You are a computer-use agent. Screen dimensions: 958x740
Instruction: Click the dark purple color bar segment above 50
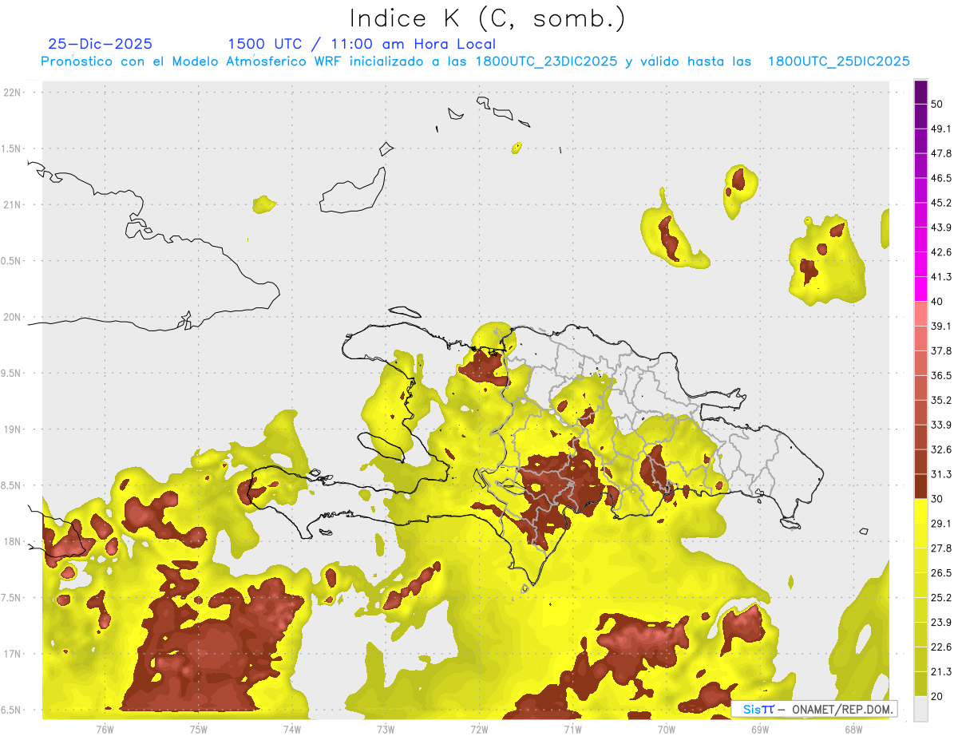pyautogui.click(x=921, y=93)
